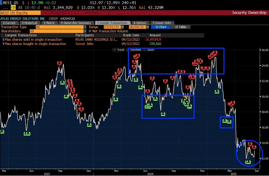The width and height of the screenshot is (269, 176).
Task: Switch to the Current tab
Action: point(9,23)
